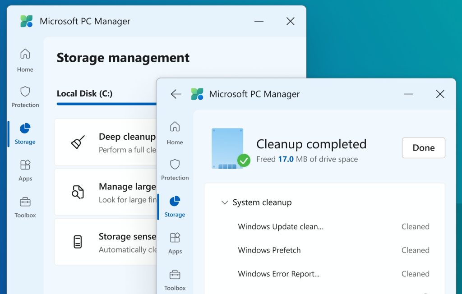Image resolution: width=462 pixels, height=294 pixels.
Task: Select the Local Disk (C:) tab
Action: 84,94
